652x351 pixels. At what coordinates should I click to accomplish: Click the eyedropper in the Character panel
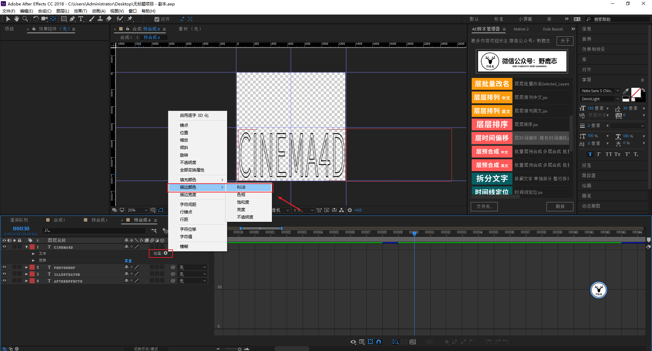(626, 91)
